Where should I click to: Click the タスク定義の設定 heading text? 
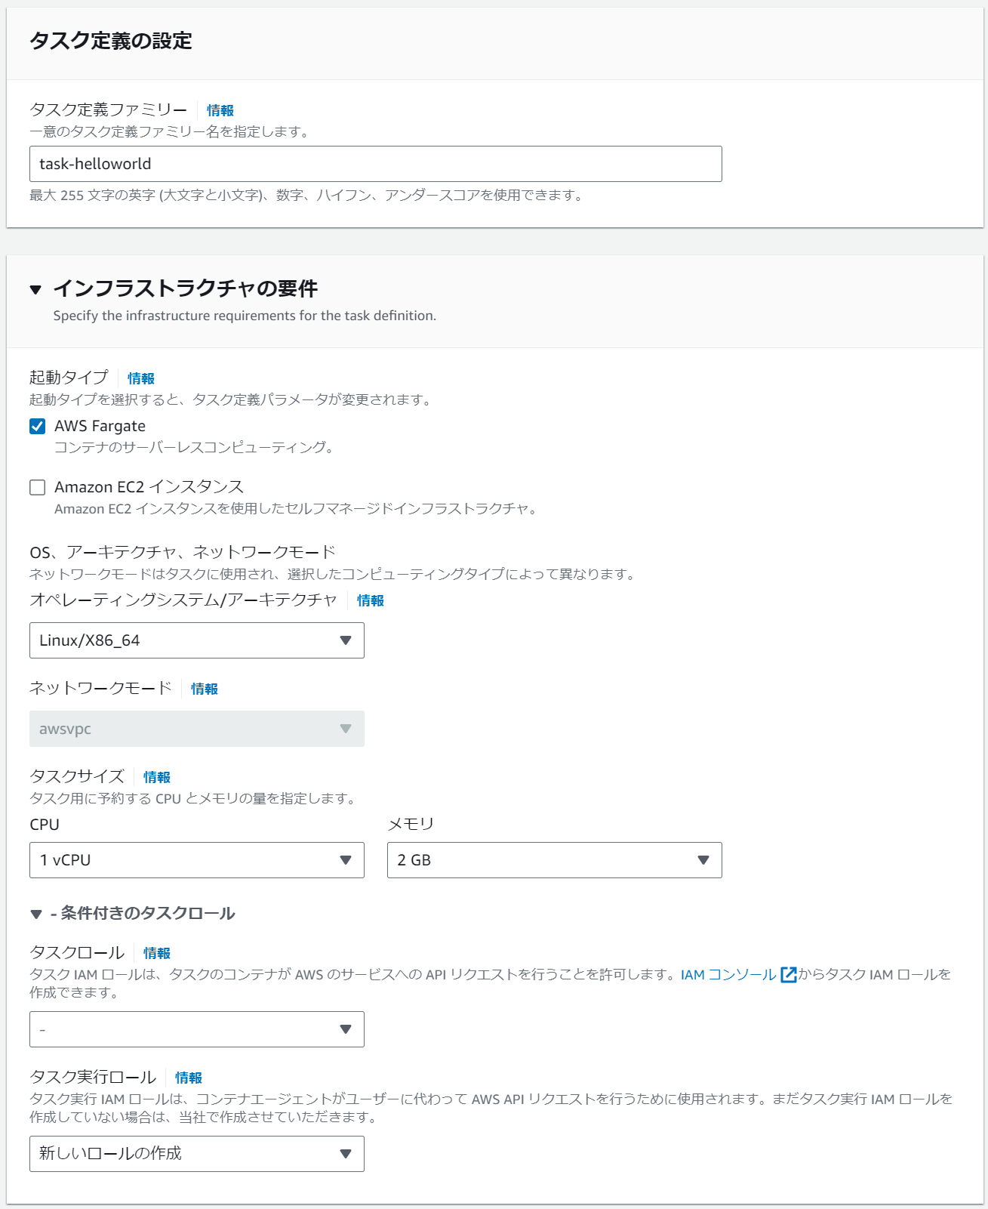coord(111,41)
